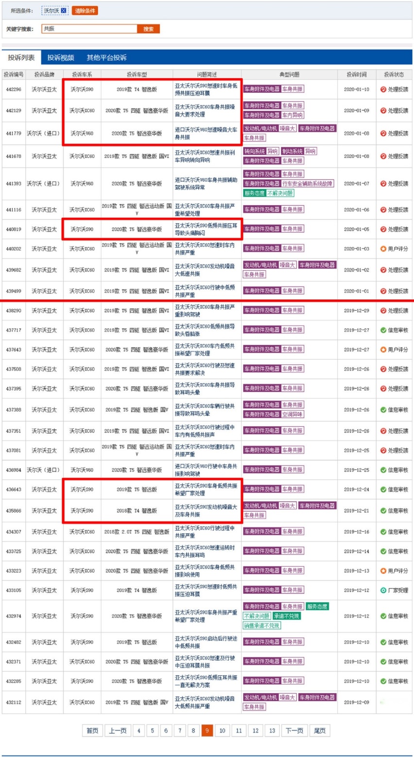
Task: Click the 处理反馈 status icon for complaint 441116
Action: point(383,210)
